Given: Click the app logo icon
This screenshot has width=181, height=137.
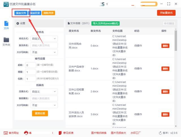Looking at the screenshot, I should coord(6,4).
